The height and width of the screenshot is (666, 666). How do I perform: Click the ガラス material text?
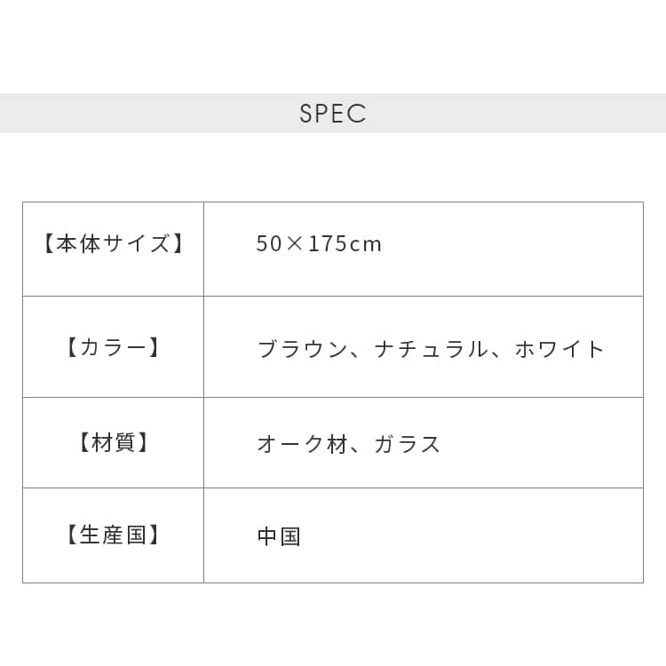(408, 444)
